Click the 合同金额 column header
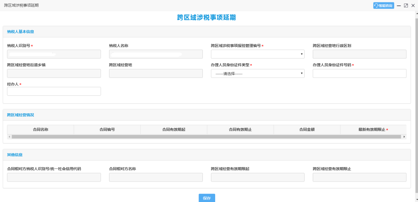Viewport: 418px width, 202px height. (x=307, y=129)
